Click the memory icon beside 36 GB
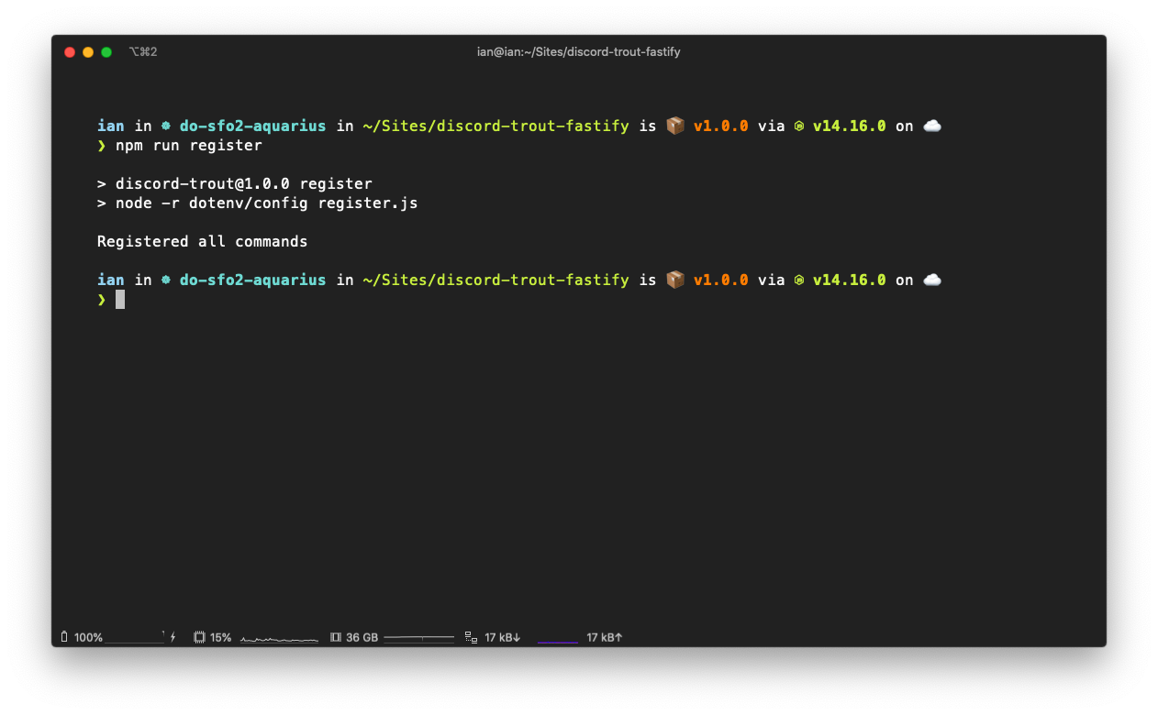This screenshot has height=715, width=1158. 335,637
